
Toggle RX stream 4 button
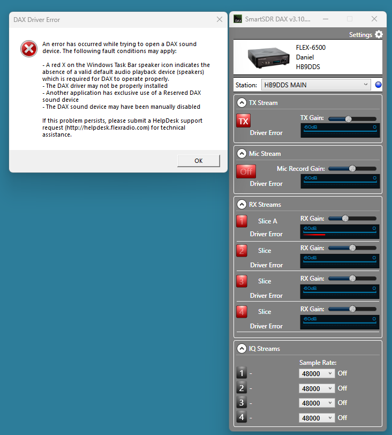(x=242, y=312)
